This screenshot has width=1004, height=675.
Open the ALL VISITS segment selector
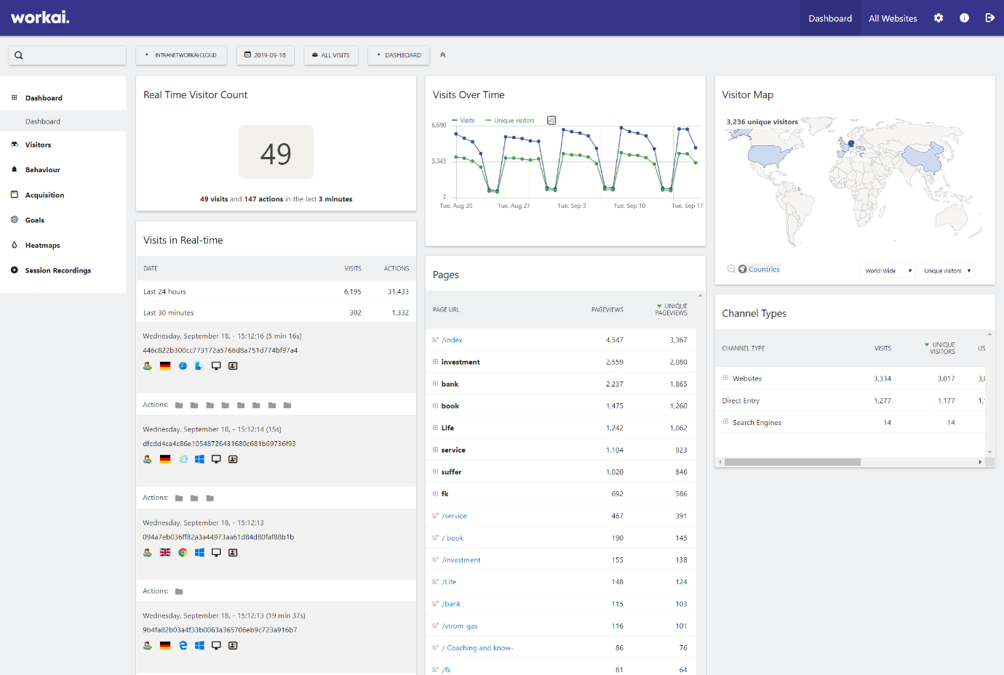(x=331, y=55)
